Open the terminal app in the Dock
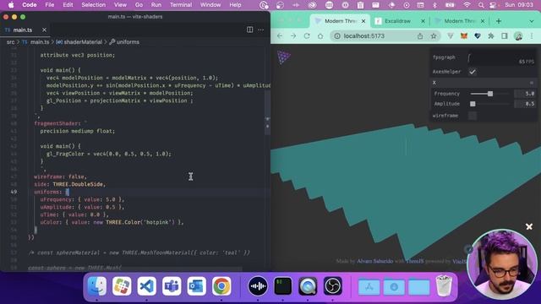The height and width of the screenshot is (304, 541). click(283, 286)
